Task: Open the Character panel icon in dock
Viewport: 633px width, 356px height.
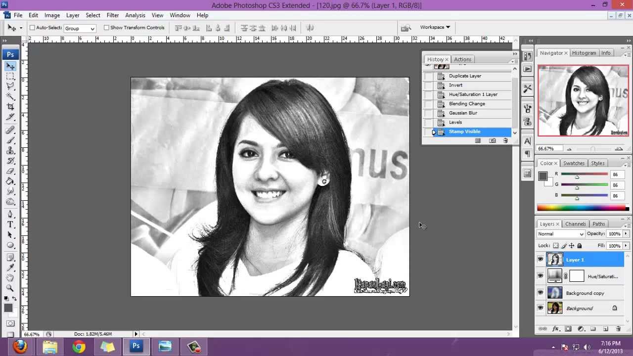Action: (x=528, y=141)
